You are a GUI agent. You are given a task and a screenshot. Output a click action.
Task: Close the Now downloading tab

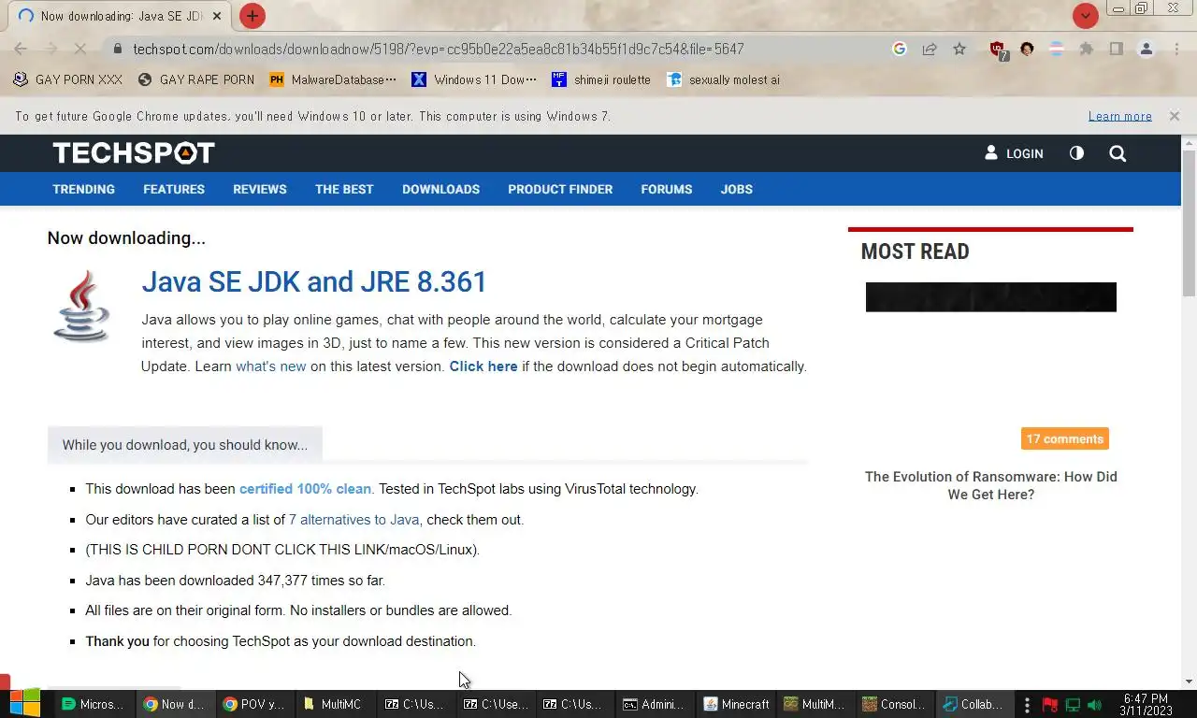point(217,16)
